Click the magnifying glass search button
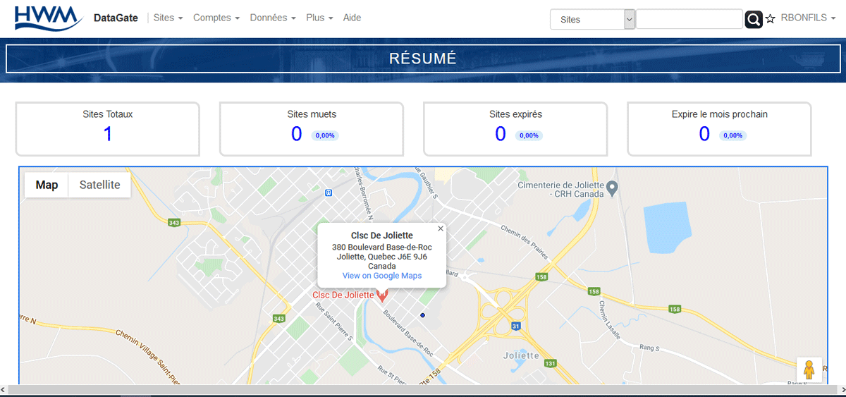Viewport: 846px width, 397px height. click(x=754, y=19)
